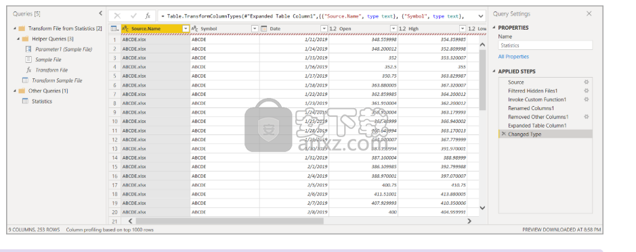Click the 9 COLUMNS, 253 ROWS status text
This screenshot has height=252, width=636.
point(34,230)
